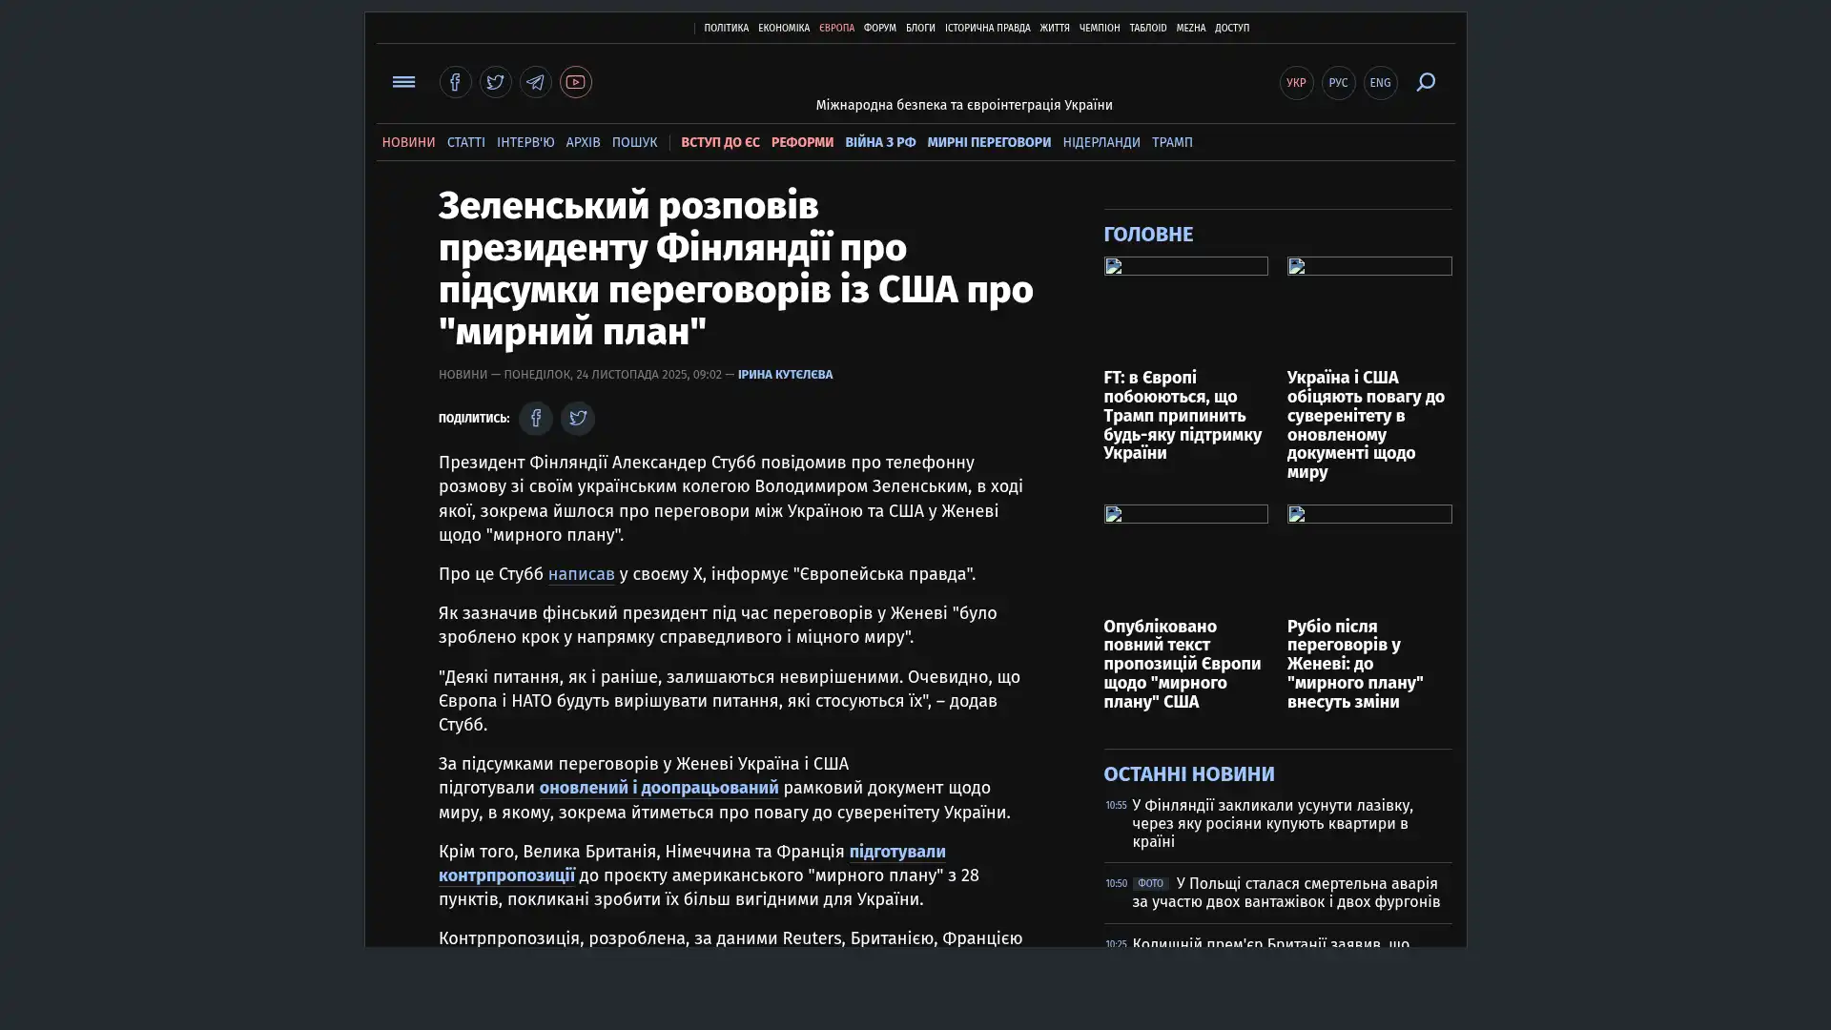Switch language to ENG
Screen dimensions: 1831x1030
pos(1380,83)
